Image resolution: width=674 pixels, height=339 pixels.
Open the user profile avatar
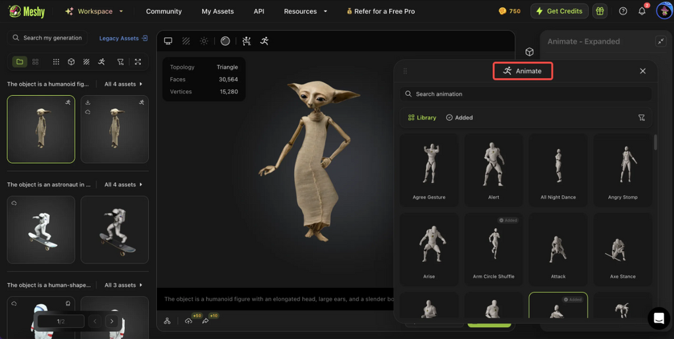664,11
